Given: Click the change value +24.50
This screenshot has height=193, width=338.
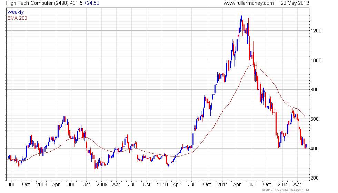Looking at the screenshot, I should pyautogui.click(x=92, y=3).
